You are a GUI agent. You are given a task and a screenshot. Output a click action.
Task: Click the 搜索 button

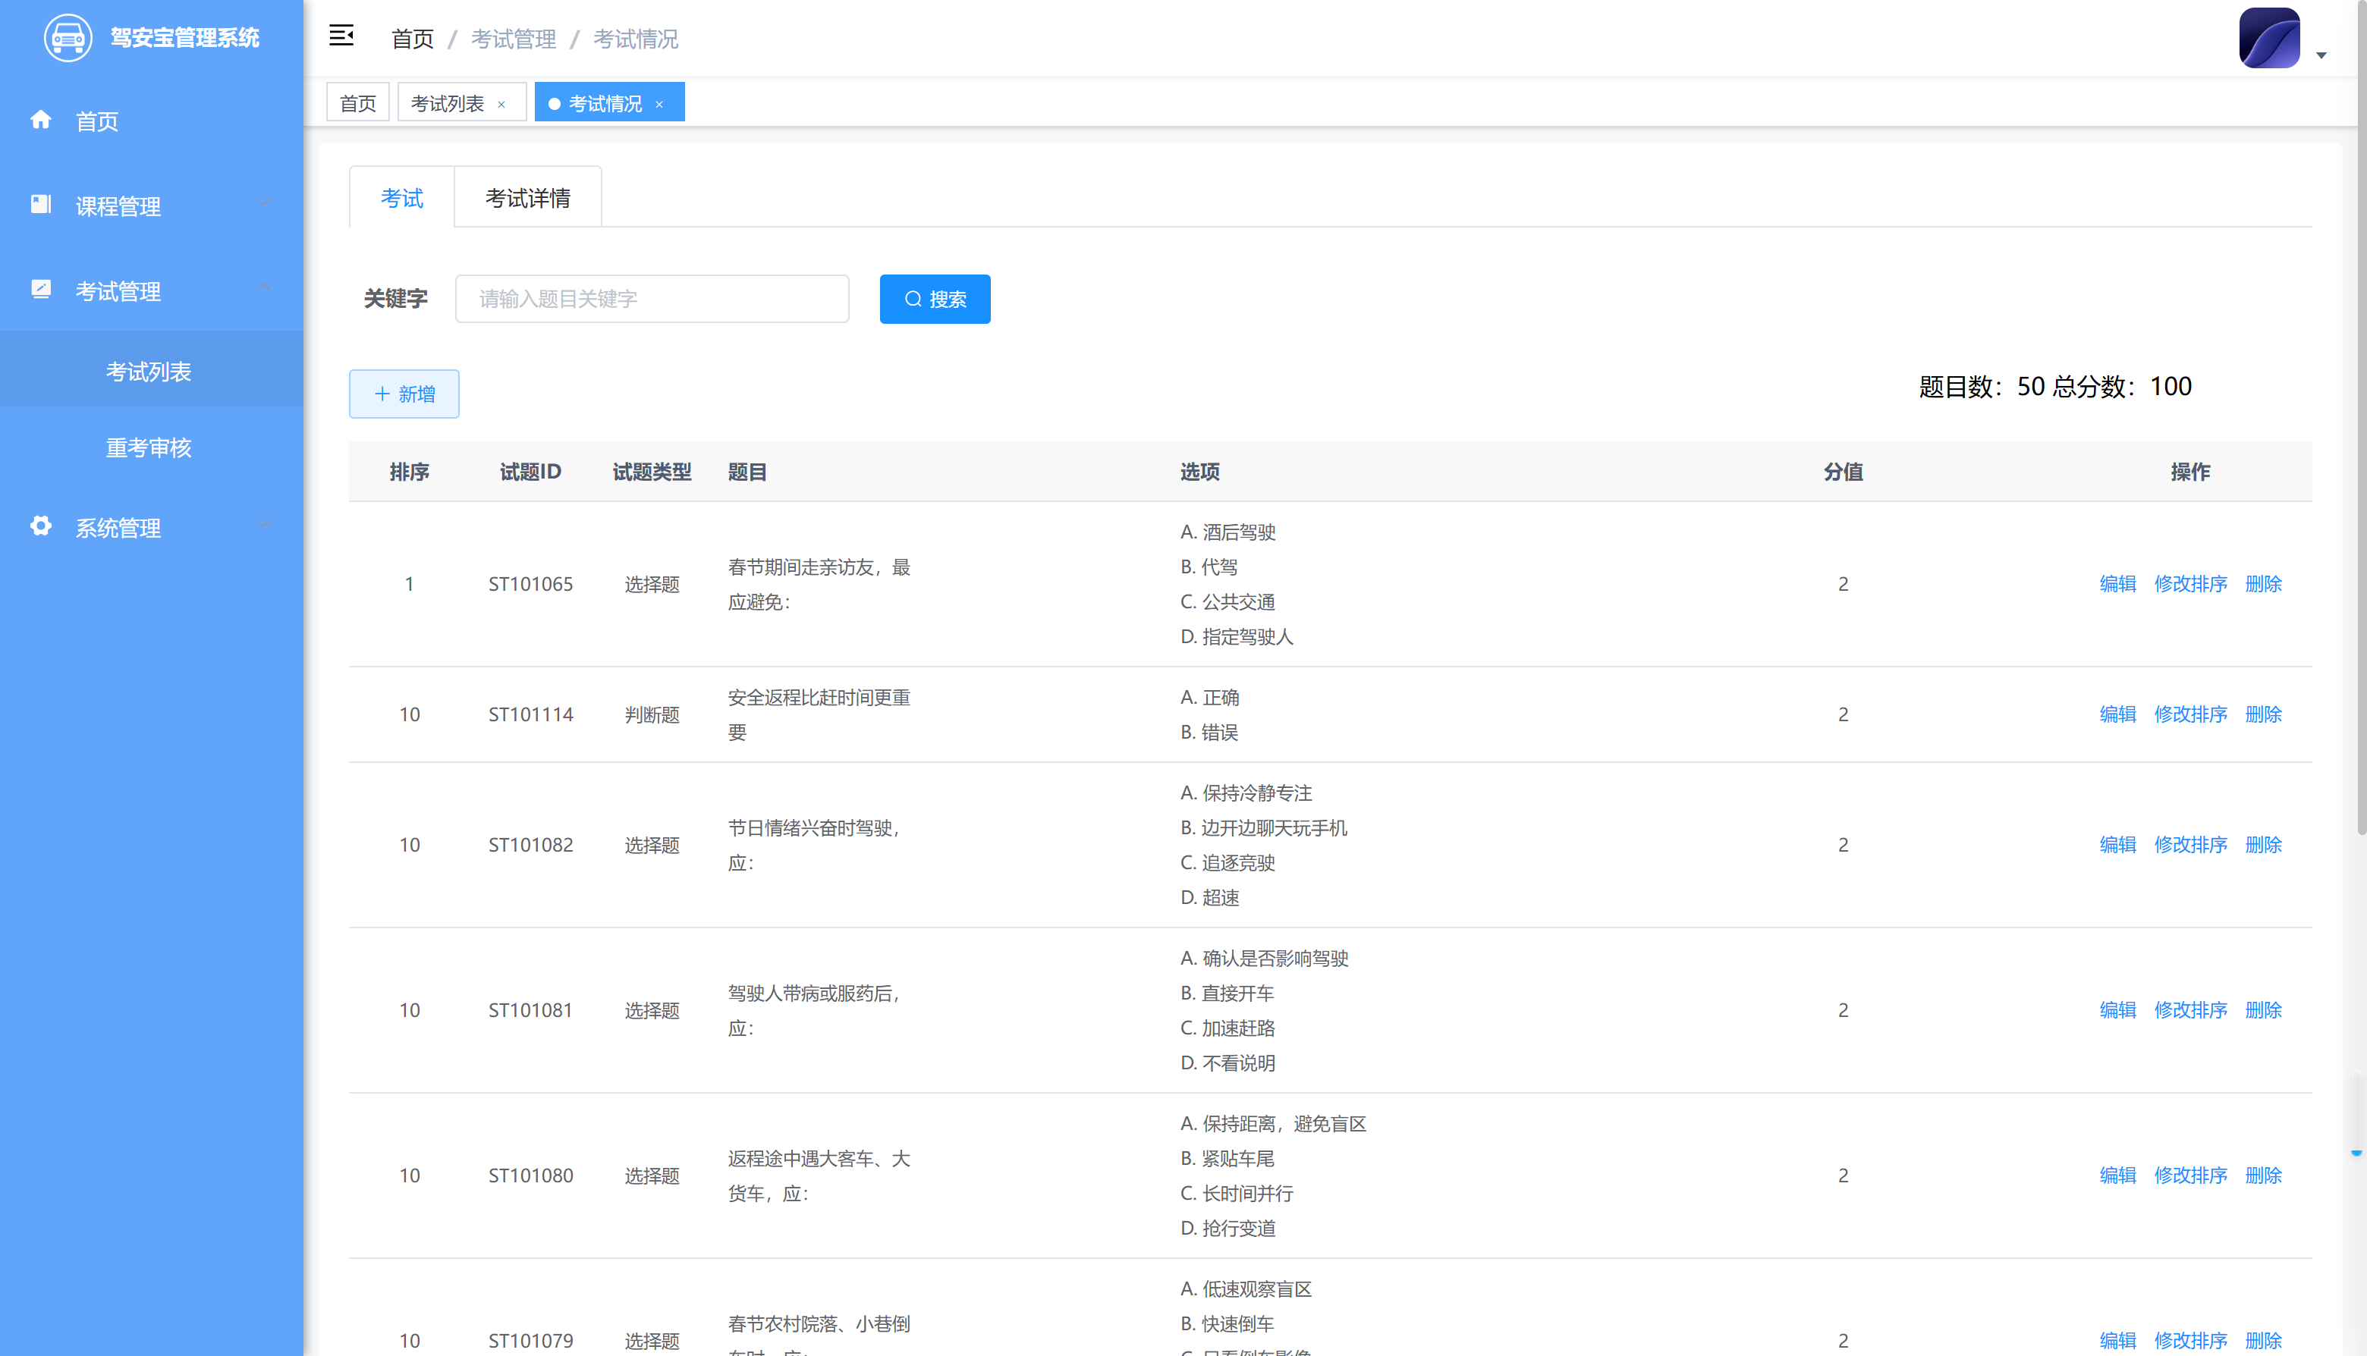(x=935, y=299)
